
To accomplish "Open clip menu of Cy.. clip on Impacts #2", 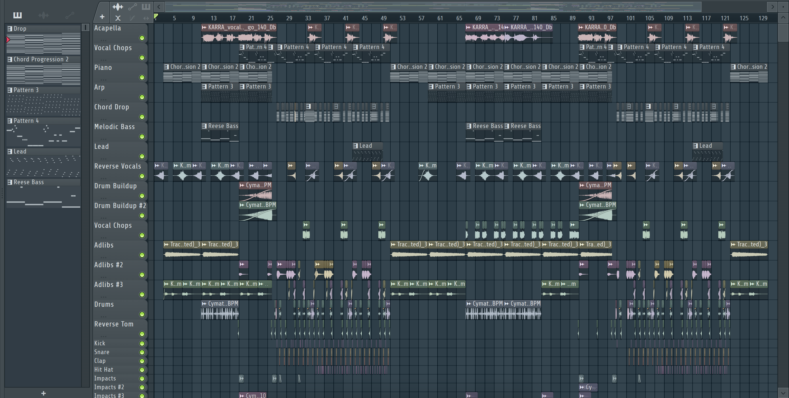I will coord(582,387).
